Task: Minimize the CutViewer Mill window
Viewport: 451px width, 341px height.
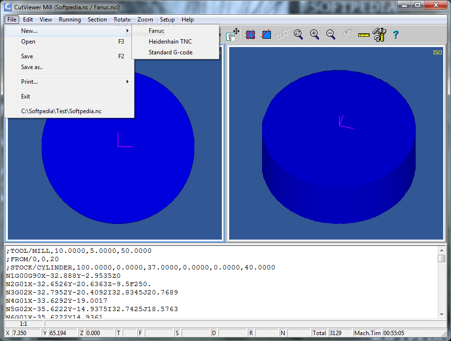Action: coord(405,5)
